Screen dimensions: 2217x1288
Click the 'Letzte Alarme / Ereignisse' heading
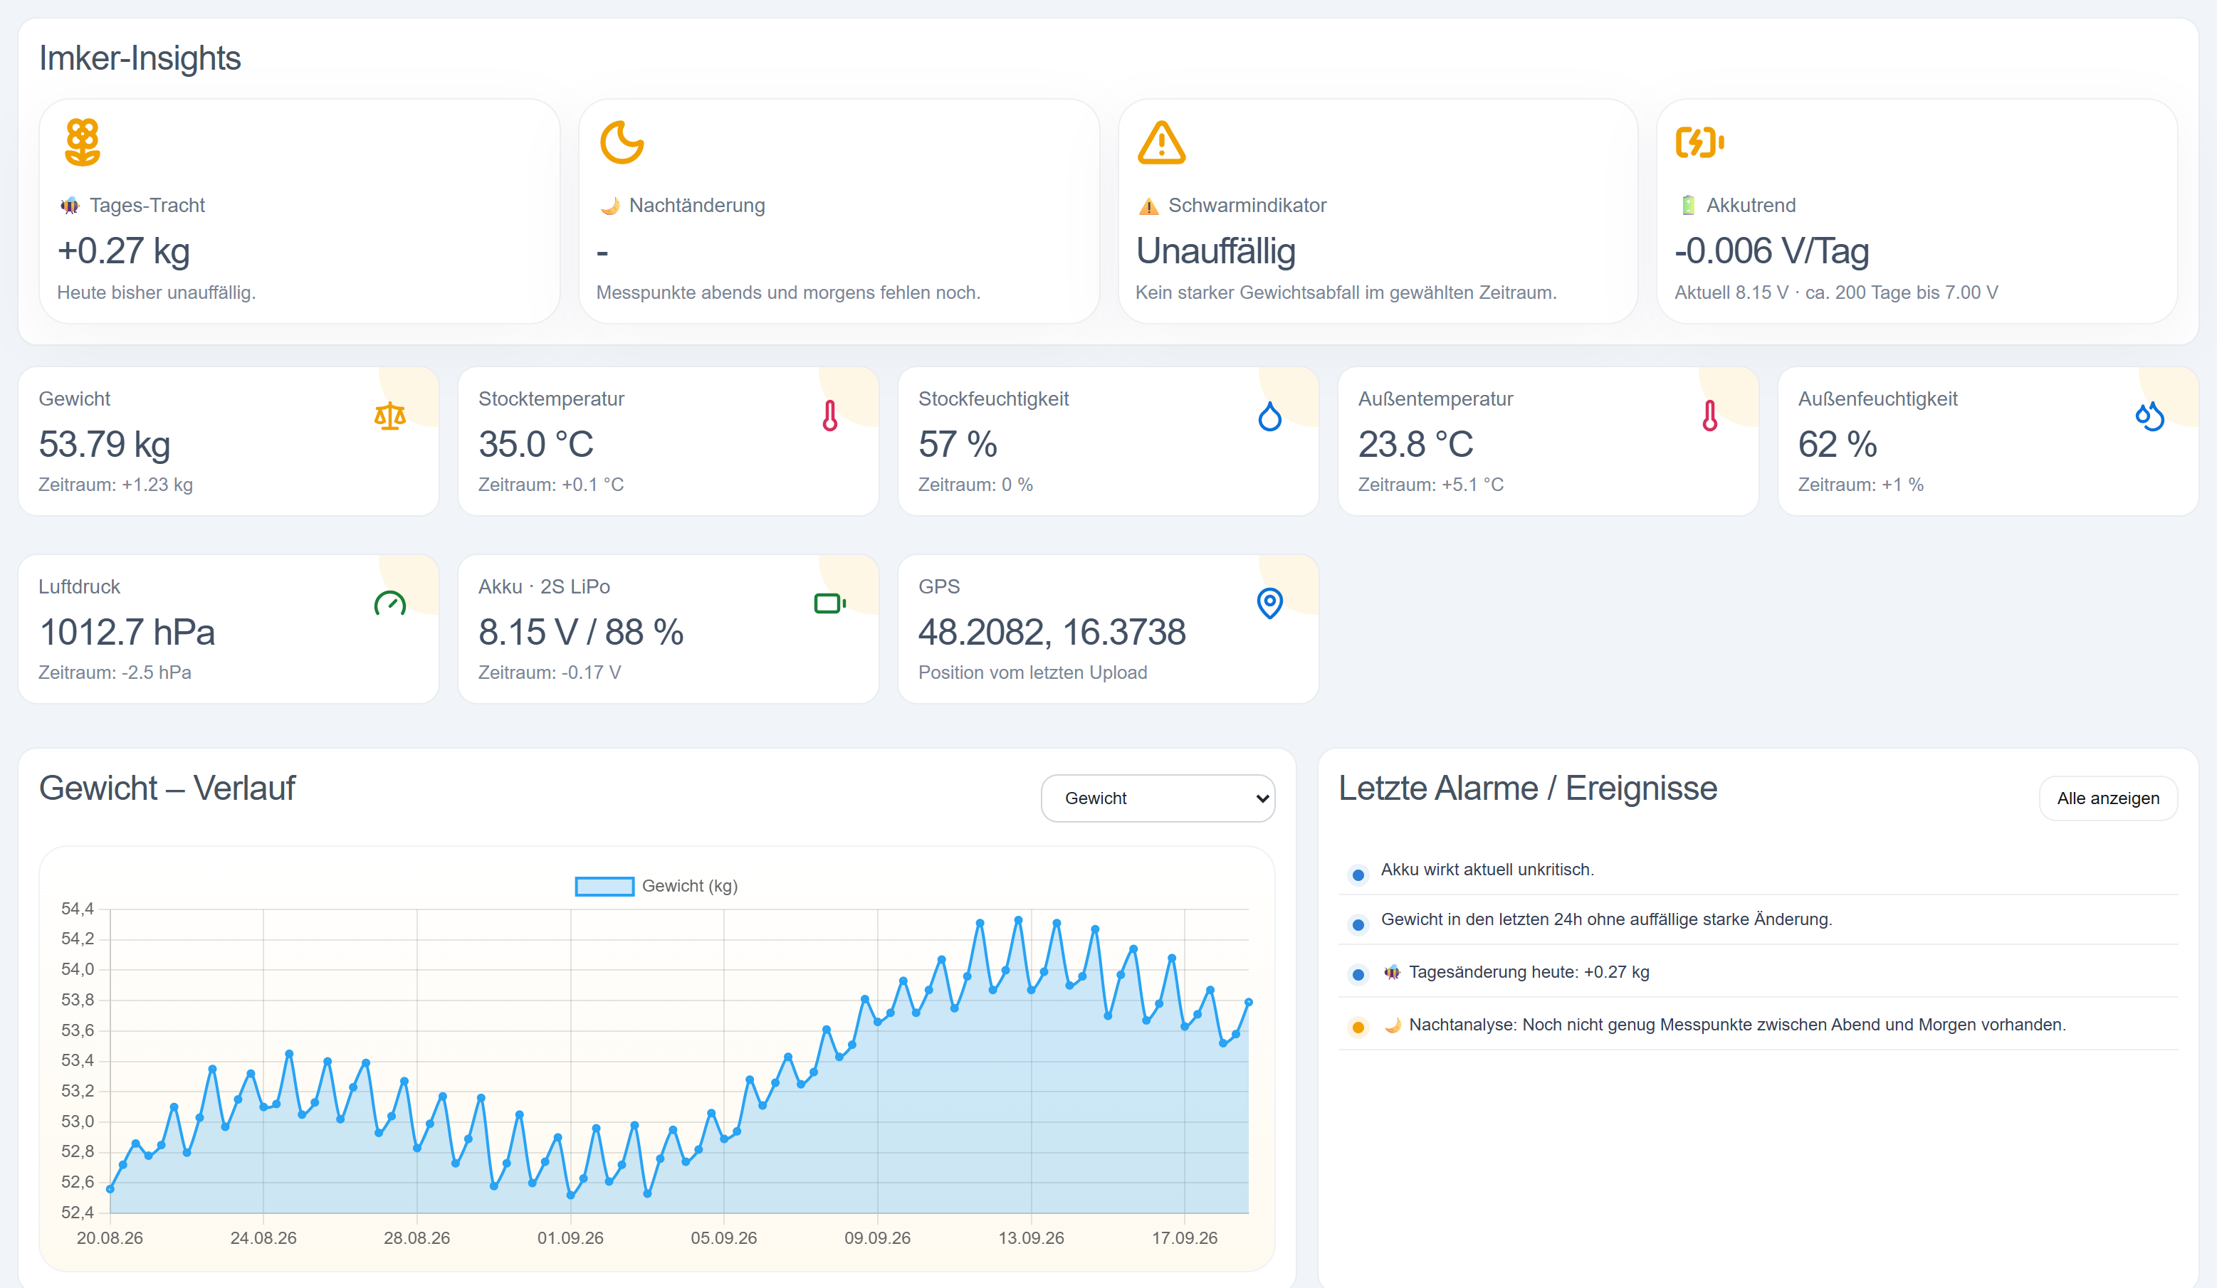click(1527, 788)
